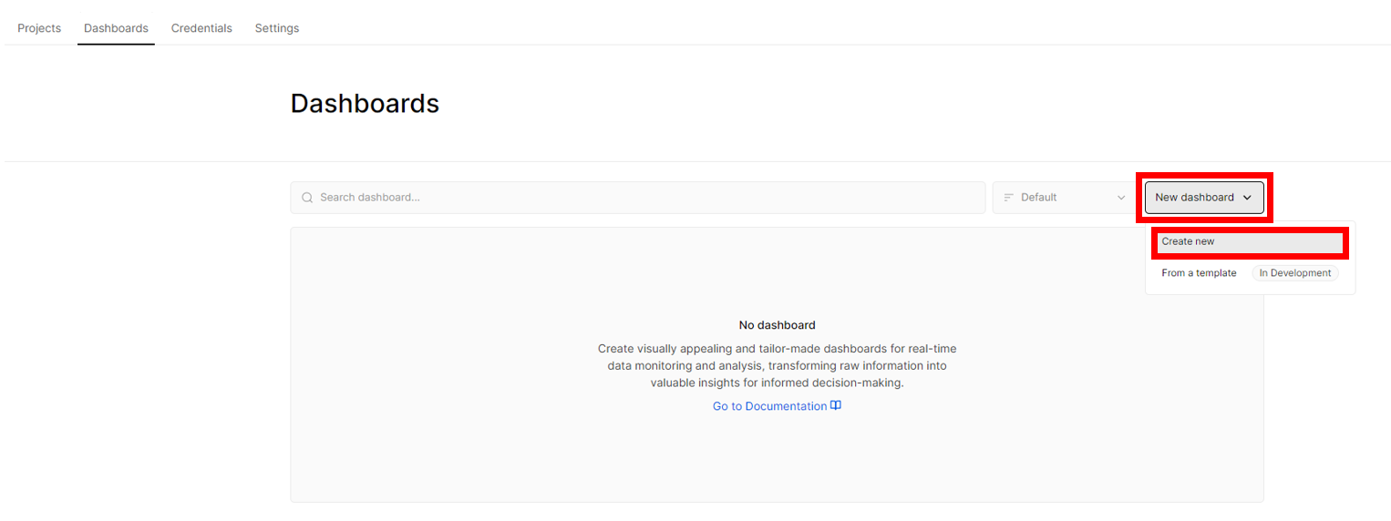1391x521 pixels.
Task: Click the Dashboards page heading
Action: (x=365, y=104)
